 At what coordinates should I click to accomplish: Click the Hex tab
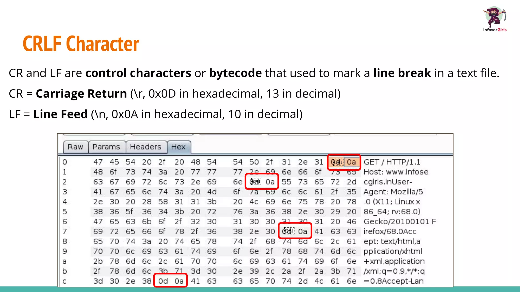pyautogui.click(x=178, y=147)
